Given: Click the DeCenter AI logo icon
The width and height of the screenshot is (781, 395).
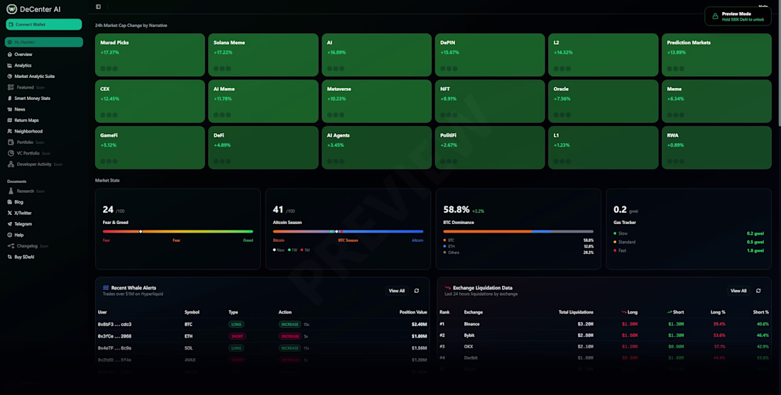Looking at the screenshot, I should (x=11, y=9).
